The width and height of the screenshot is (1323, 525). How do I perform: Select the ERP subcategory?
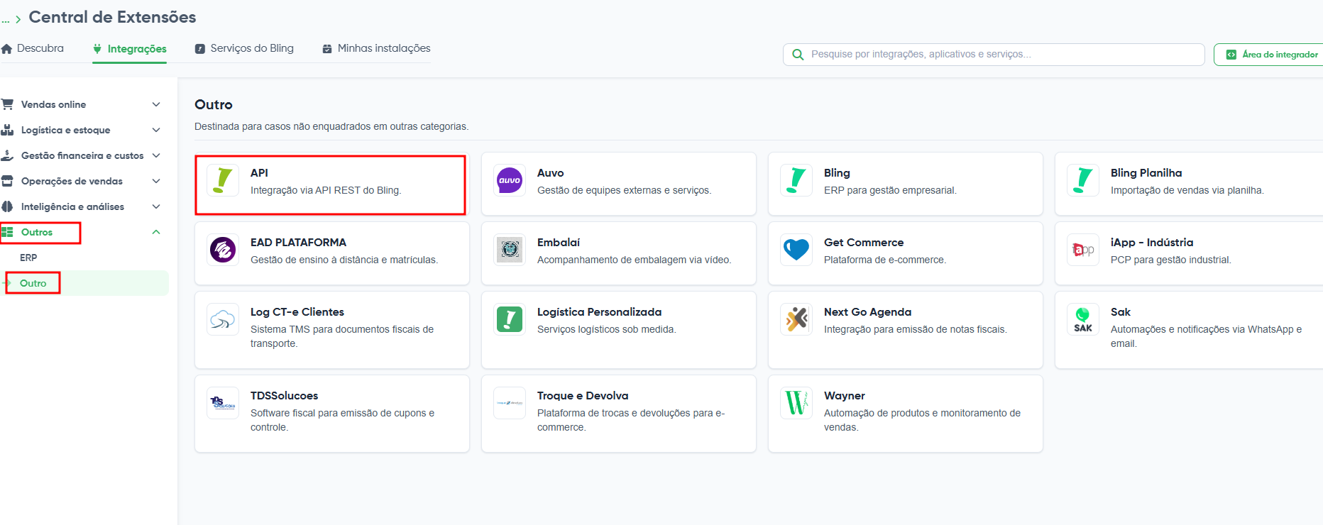tap(28, 258)
